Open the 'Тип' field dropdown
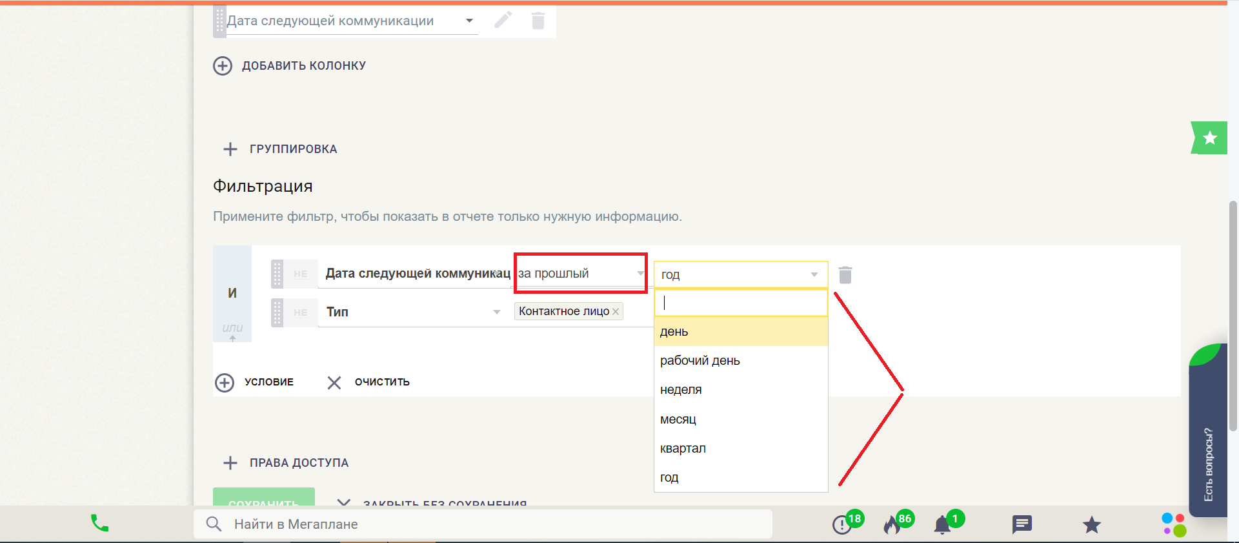 (413, 312)
